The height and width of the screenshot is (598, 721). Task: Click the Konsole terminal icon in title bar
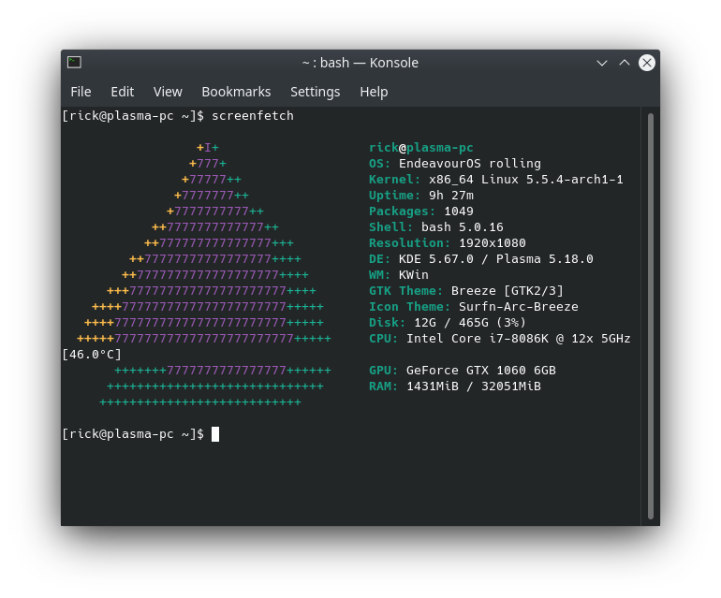tap(74, 62)
